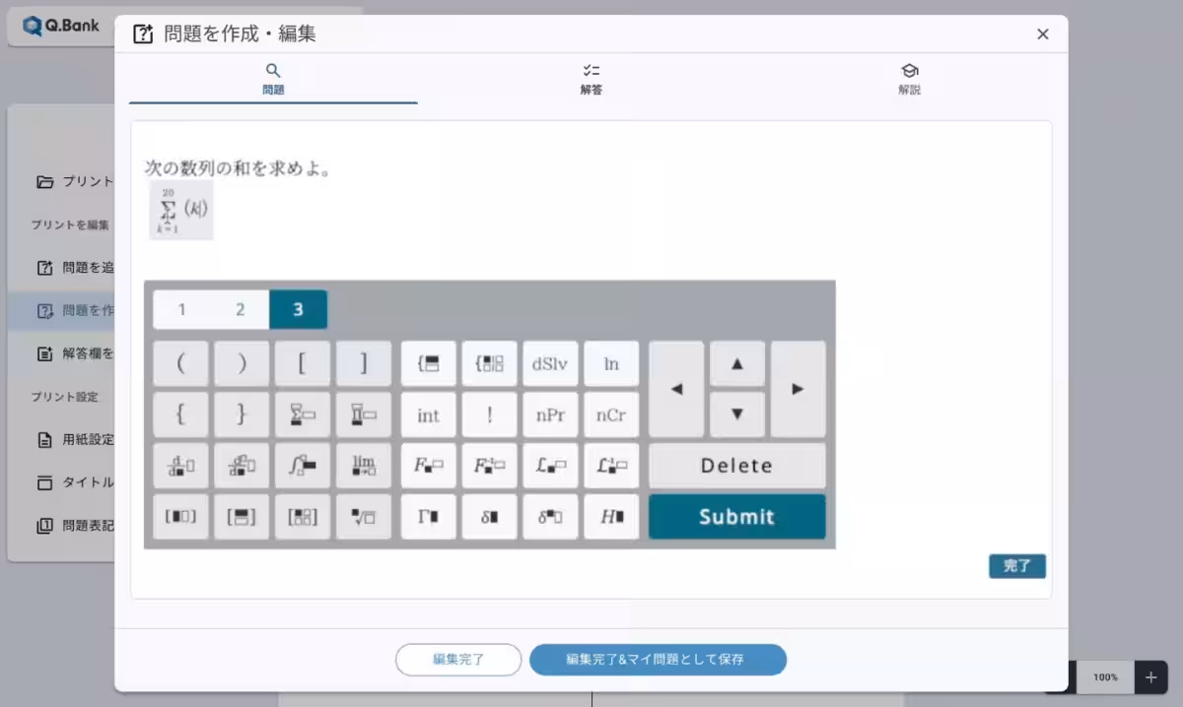Select the derivative d/dx key

(180, 465)
